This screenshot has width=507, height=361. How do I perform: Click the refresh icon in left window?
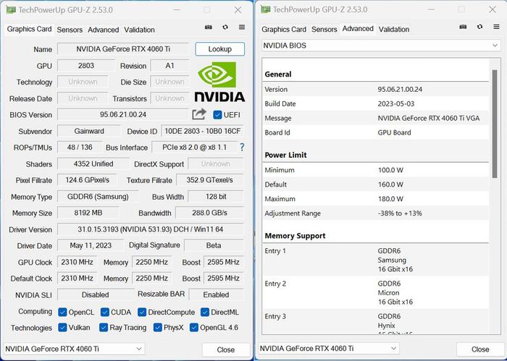coord(225,27)
